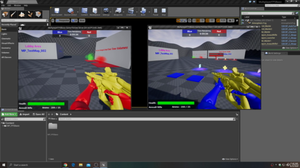Open the Blueprints dropdown arrow
Screen dimensions: 300x168
(x=124, y=12)
